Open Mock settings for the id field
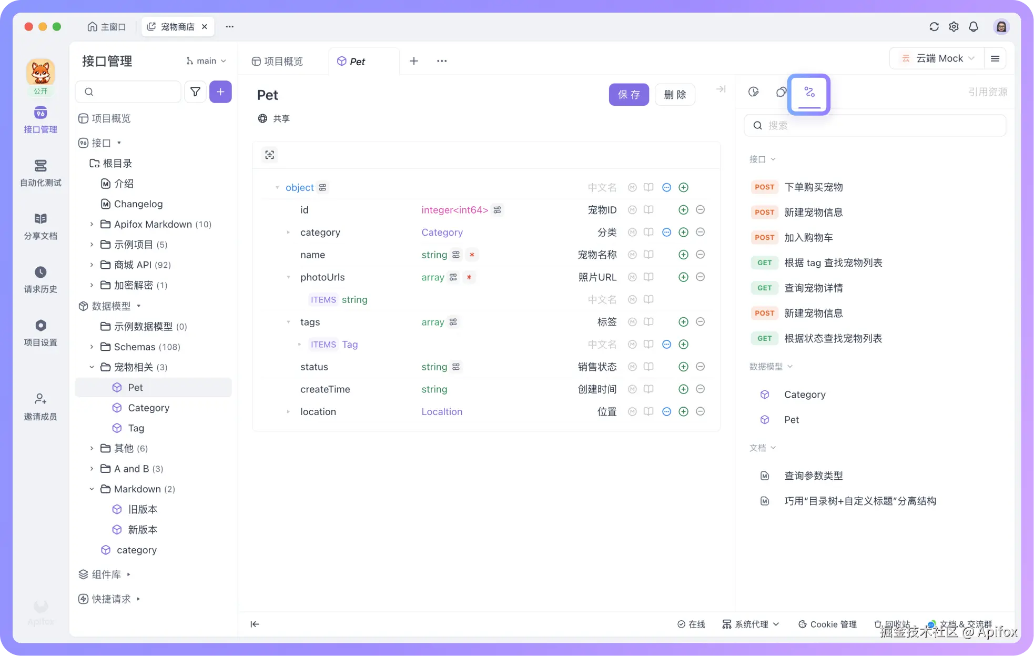This screenshot has width=1034, height=656. click(631, 209)
